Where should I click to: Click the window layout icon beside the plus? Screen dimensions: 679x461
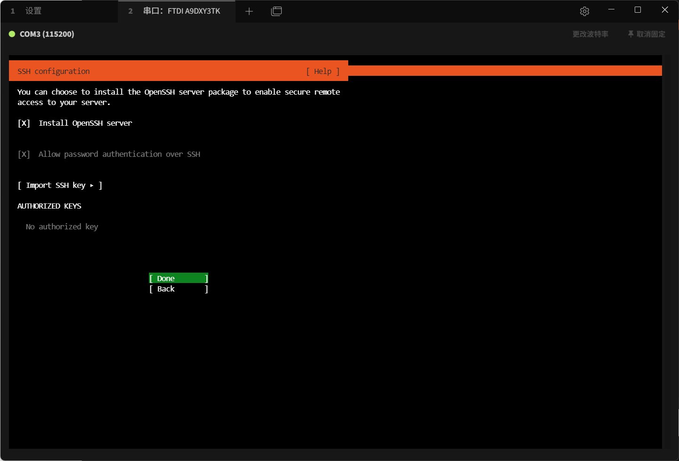(277, 11)
